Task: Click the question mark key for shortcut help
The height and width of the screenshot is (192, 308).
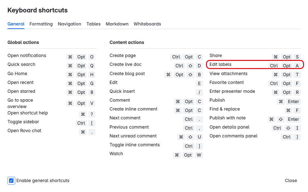Action: pyautogui.click(x=92, y=114)
